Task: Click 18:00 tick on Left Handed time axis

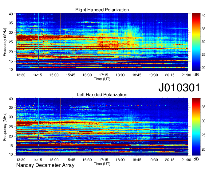Action: coord(120,160)
